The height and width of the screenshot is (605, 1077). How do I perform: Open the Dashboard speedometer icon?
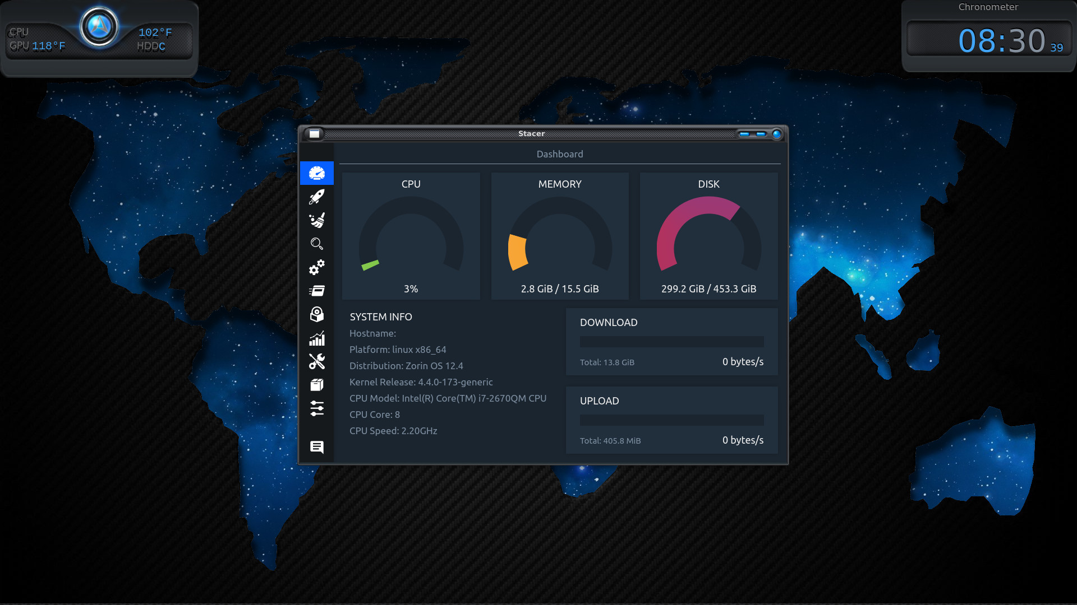click(x=317, y=173)
